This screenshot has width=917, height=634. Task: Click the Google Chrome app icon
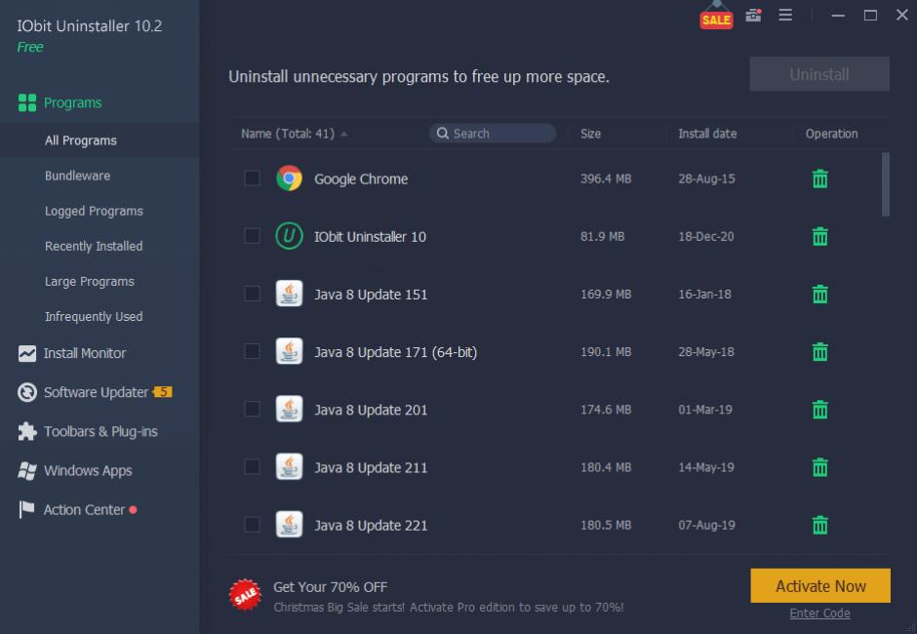pos(289,178)
